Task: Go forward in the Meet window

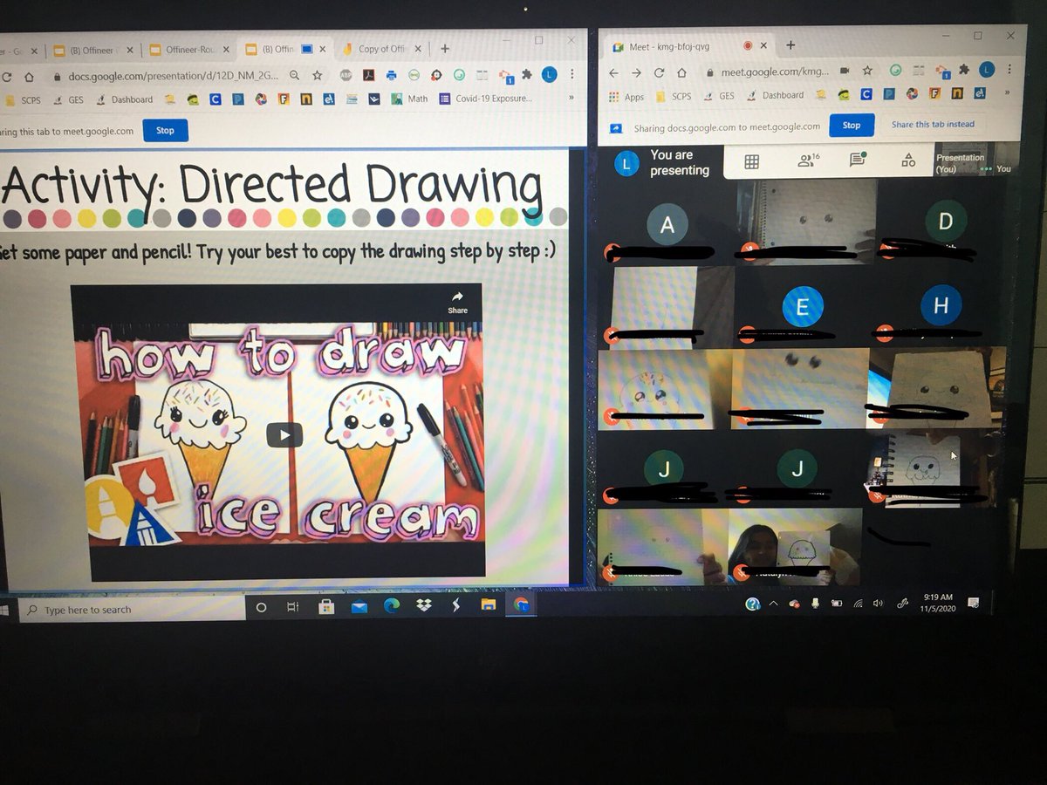Action: [x=636, y=73]
